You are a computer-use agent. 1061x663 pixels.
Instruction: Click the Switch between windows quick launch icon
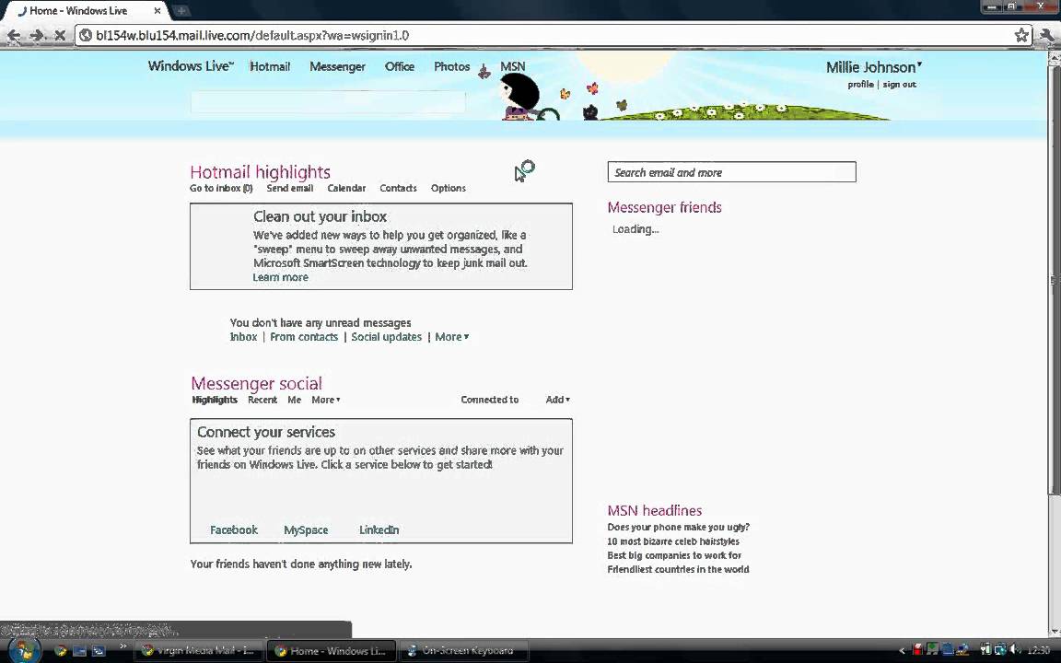[99, 651]
